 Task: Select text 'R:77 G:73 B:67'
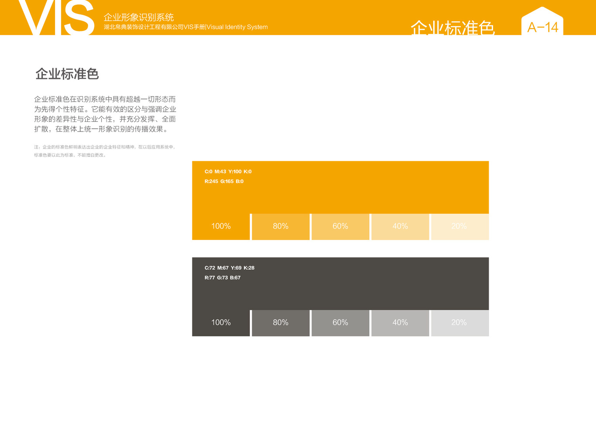click(222, 278)
